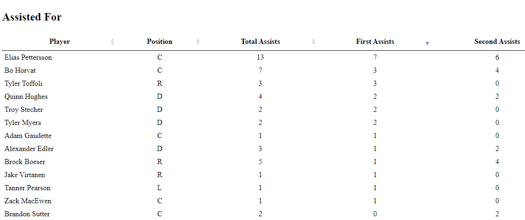Sort table by Player header

tap(60, 41)
